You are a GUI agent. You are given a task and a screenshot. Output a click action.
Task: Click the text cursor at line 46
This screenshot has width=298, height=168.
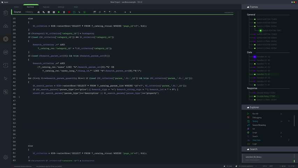[x=19, y=97]
